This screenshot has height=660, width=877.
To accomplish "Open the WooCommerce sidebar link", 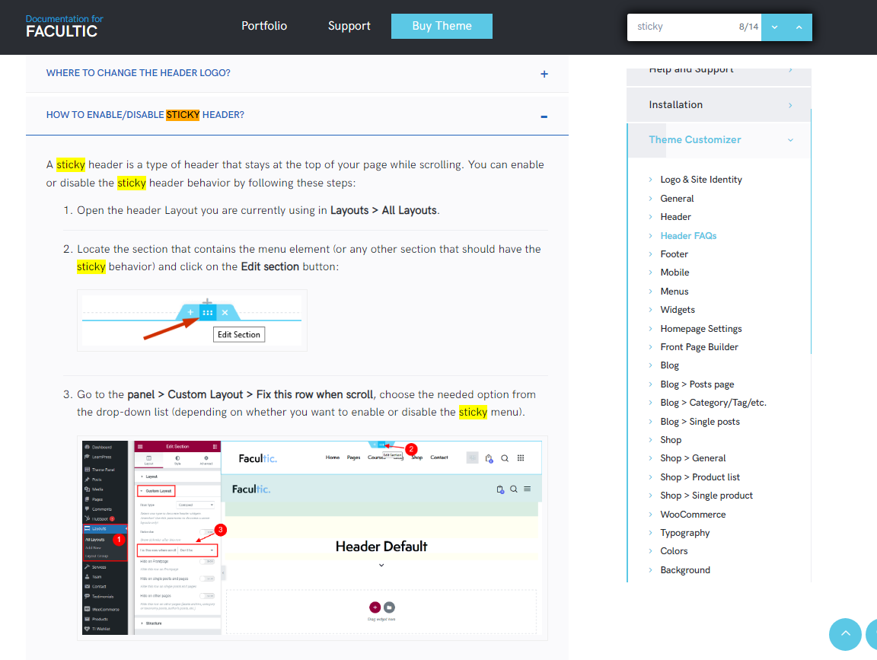I will 693,515.
